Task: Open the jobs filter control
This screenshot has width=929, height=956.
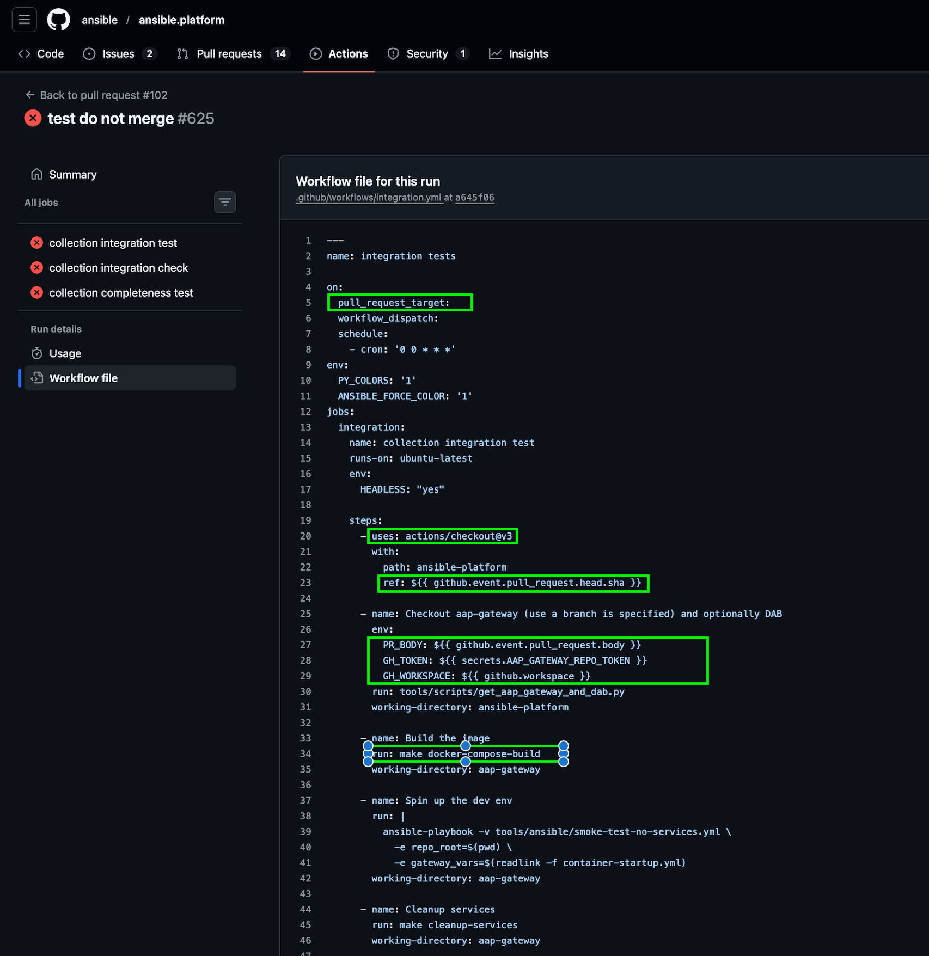Action: tap(225, 202)
